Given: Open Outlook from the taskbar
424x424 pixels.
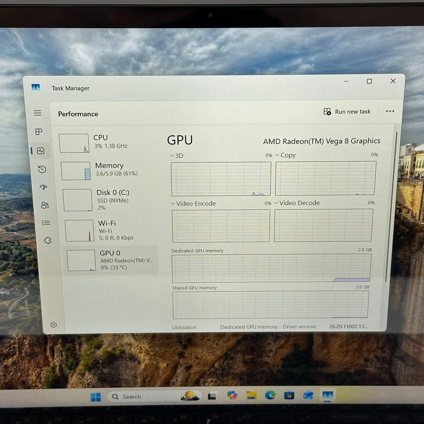Looking at the screenshot, I should pos(308,395).
